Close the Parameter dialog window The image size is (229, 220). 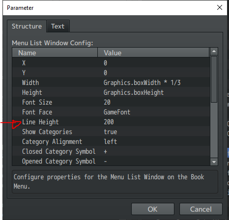click(x=220, y=7)
